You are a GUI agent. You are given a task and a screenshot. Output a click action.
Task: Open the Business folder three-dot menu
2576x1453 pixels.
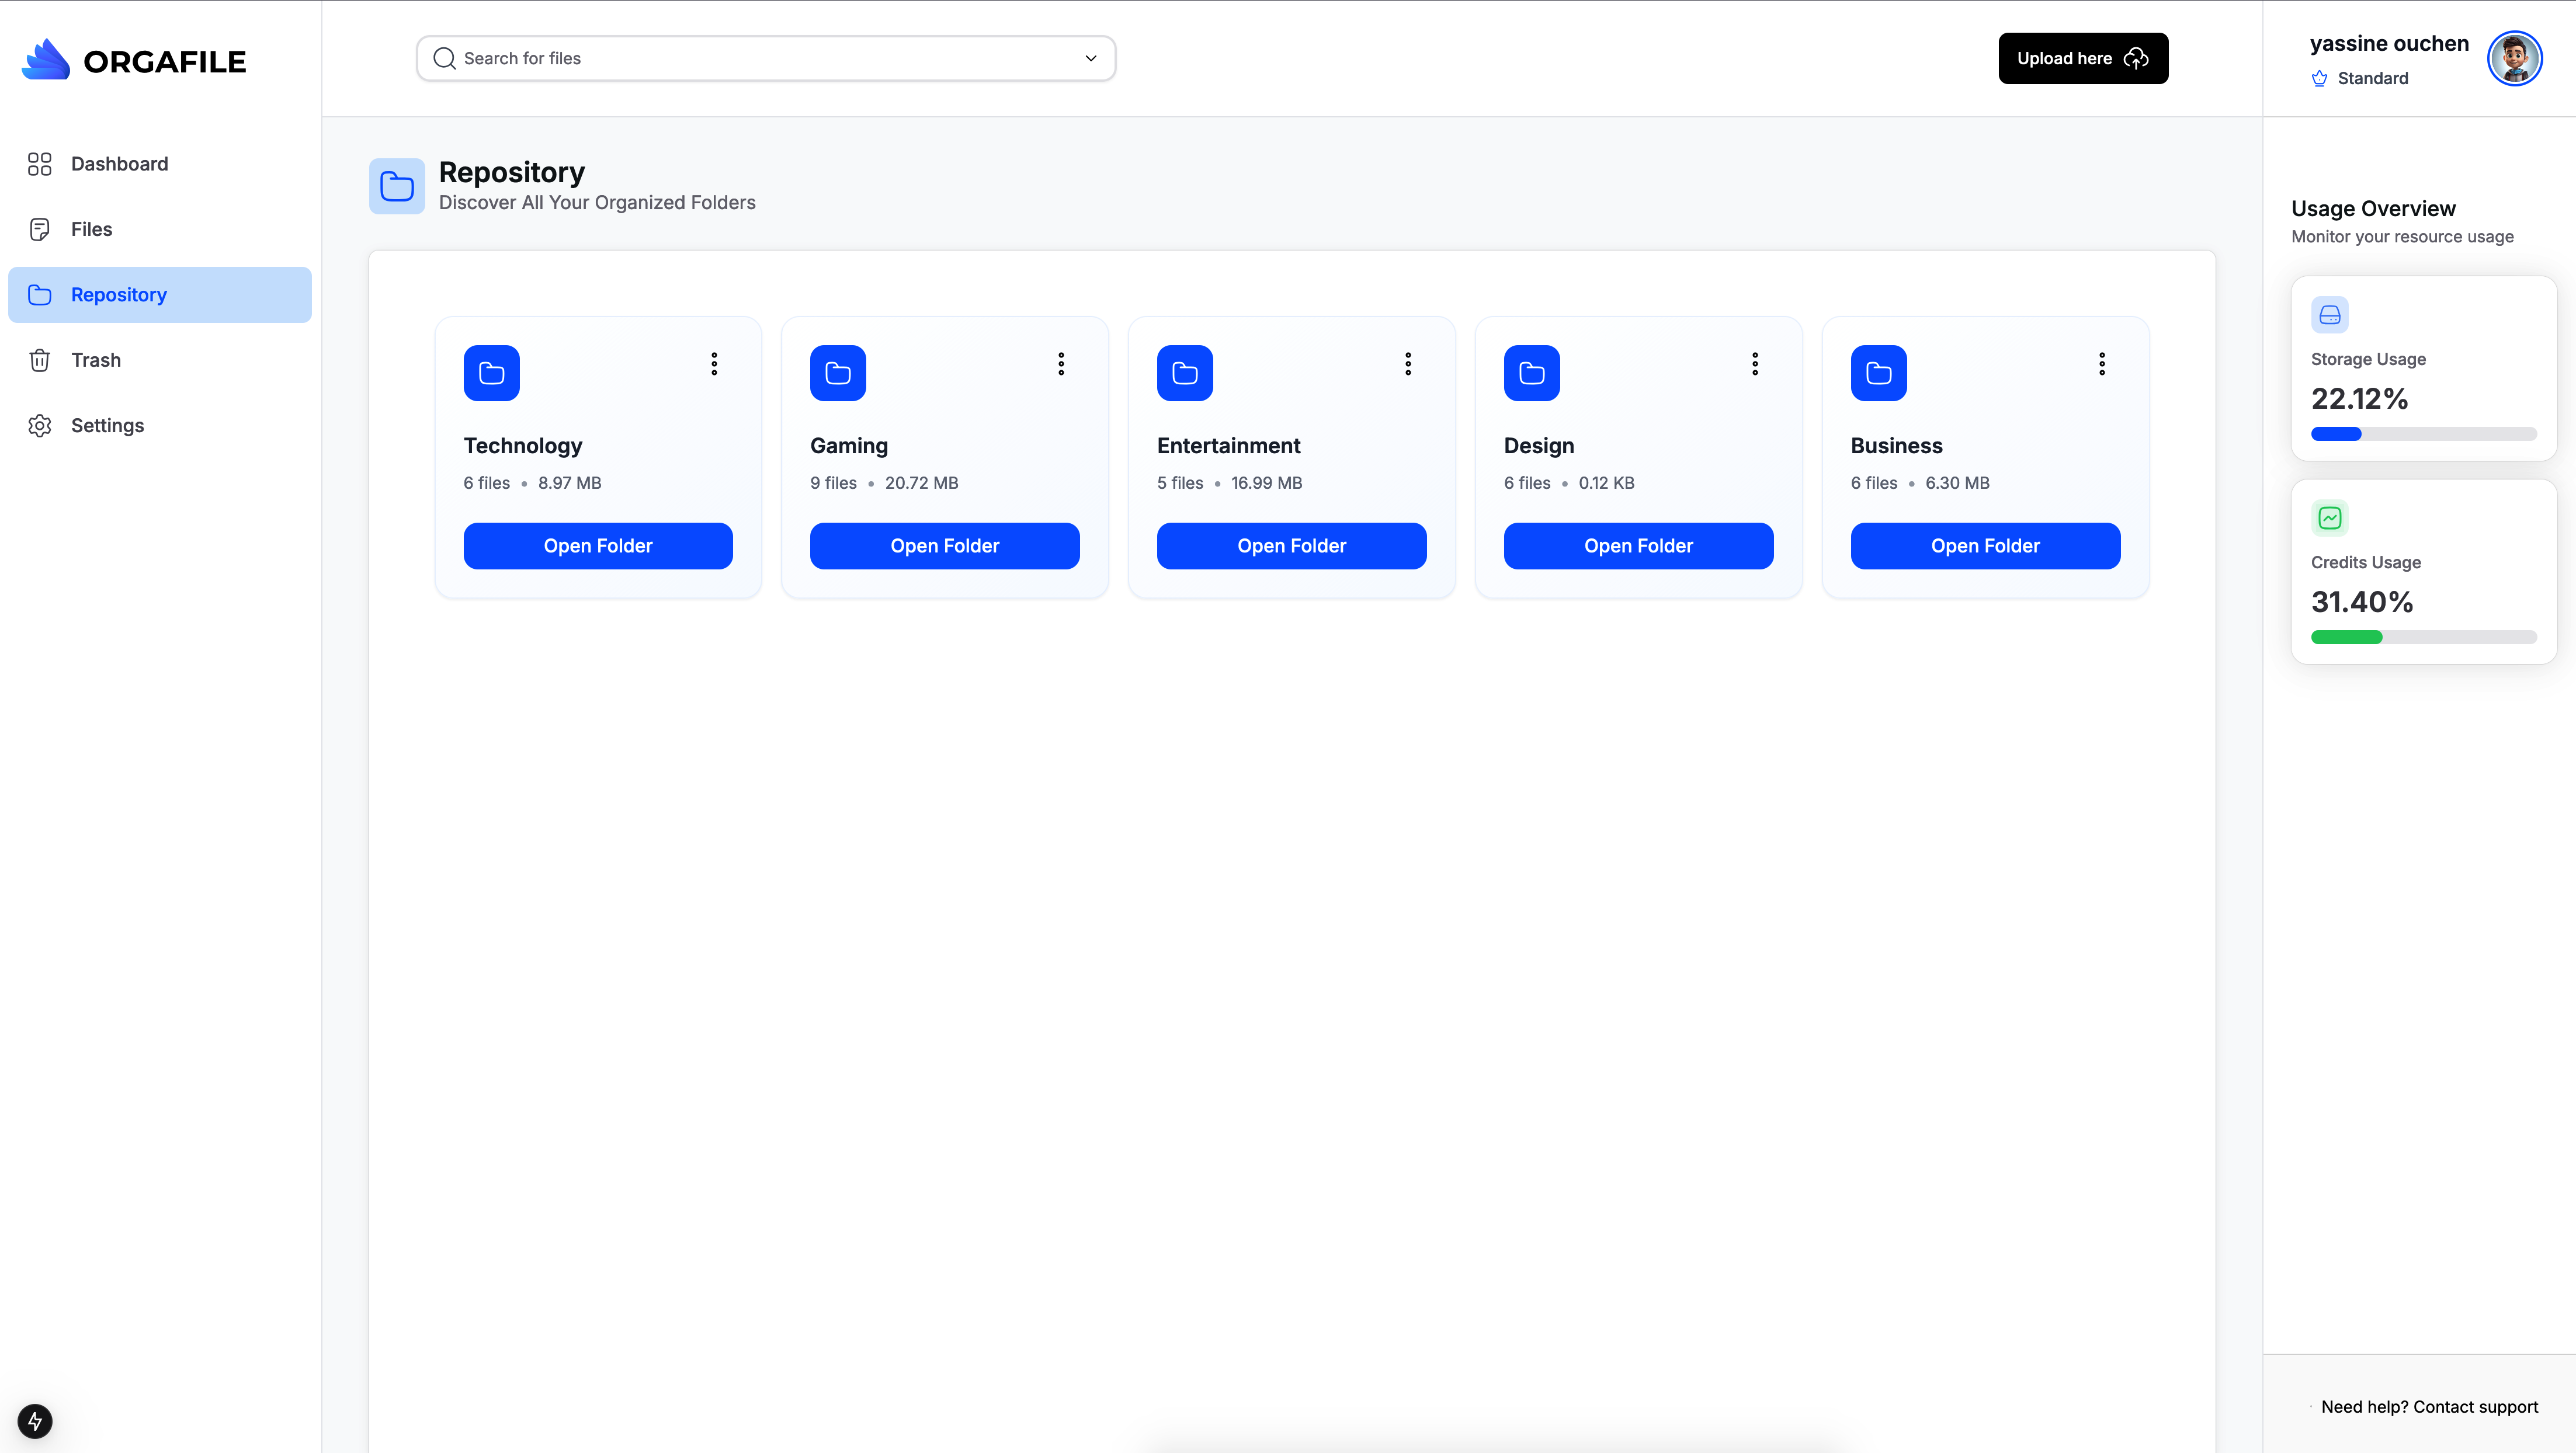[x=2101, y=364]
